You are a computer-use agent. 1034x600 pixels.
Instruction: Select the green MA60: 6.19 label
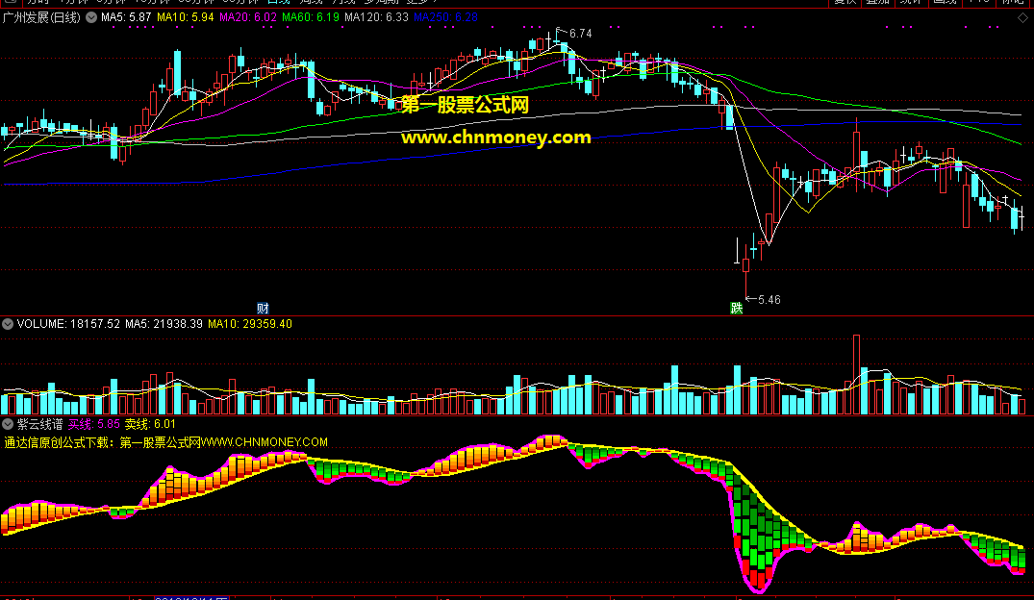pyautogui.click(x=311, y=17)
